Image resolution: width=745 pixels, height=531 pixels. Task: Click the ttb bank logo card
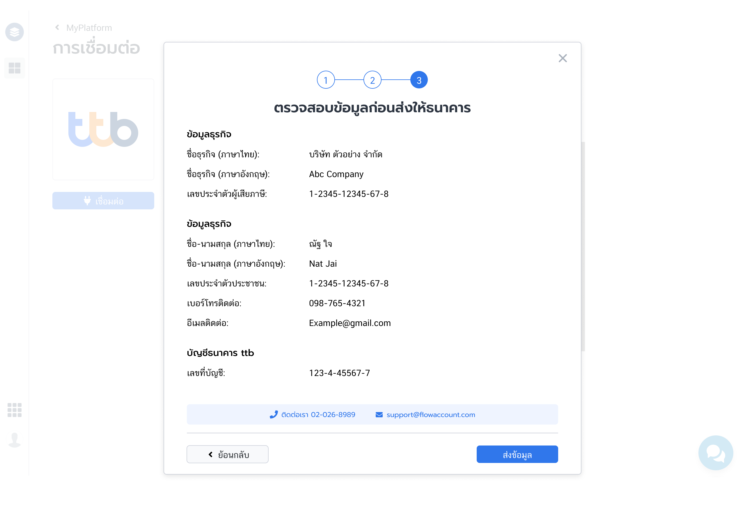click(103, 129)
